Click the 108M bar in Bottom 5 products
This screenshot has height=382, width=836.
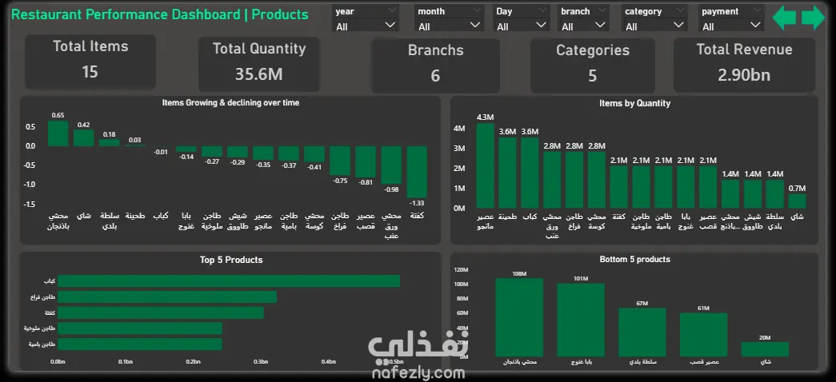pyautogui.click(x=519, y=317)
